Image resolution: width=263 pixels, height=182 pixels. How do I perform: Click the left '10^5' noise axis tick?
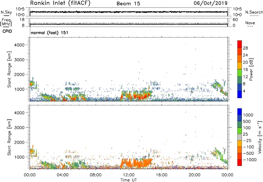pyautogui.click(x=20, y=9)
